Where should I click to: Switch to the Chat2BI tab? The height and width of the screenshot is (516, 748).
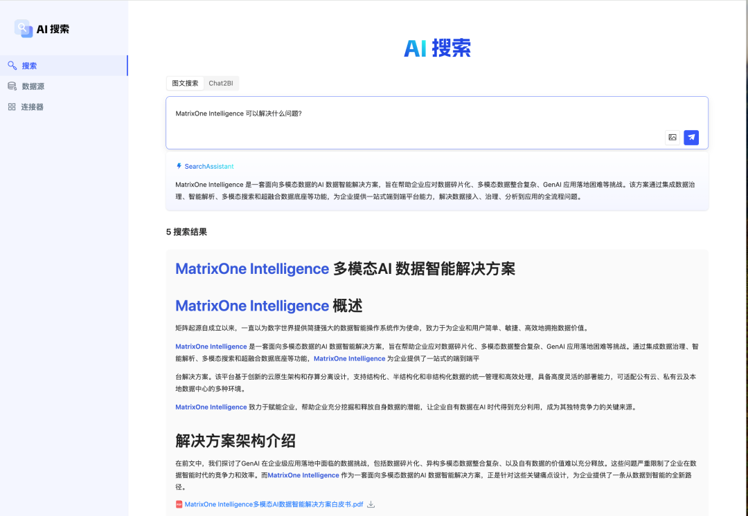(x=221, y=84)
